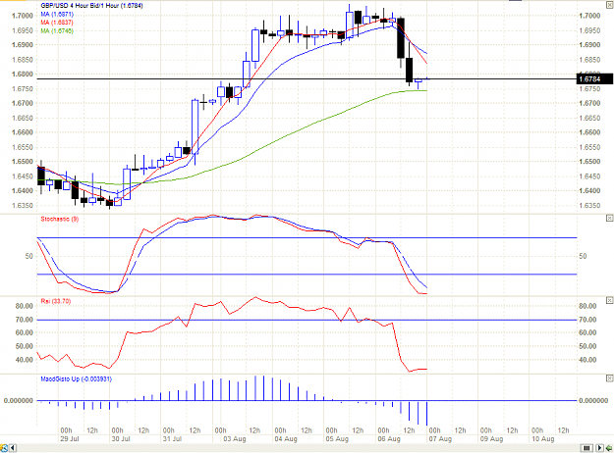Click the 30 Jul date on time axis
The width and height of the screenshot is (614, 453).
tap(121, 439)
